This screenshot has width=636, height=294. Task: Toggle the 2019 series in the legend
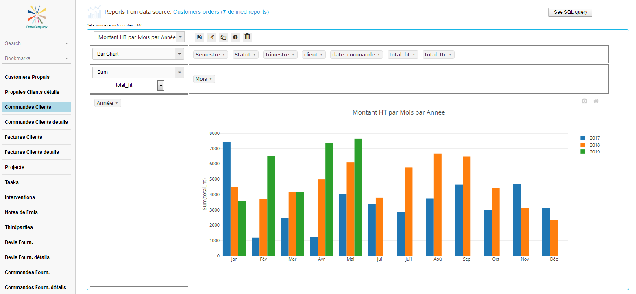pos(595,152)
